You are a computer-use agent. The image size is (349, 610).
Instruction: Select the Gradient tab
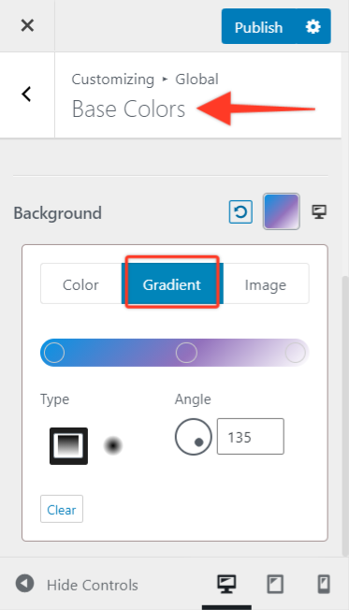coord(172,284)
